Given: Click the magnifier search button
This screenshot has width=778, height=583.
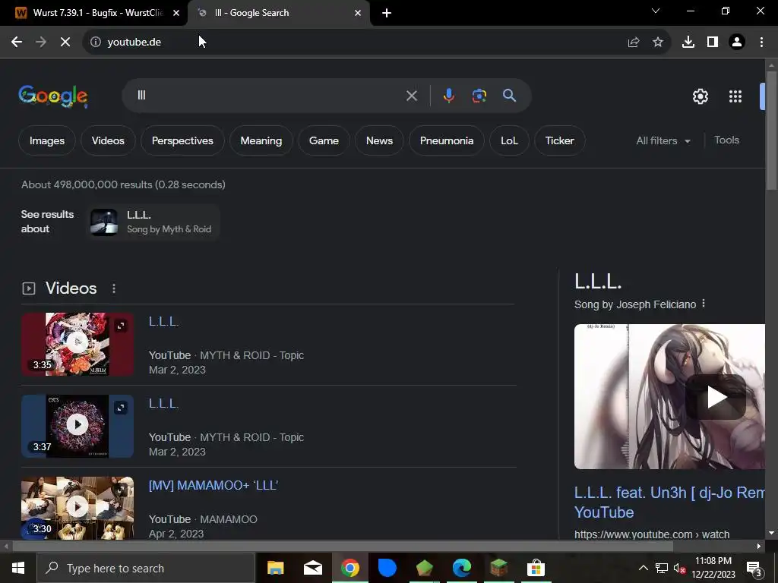Looking at the screenshot, I should (510, 96).
